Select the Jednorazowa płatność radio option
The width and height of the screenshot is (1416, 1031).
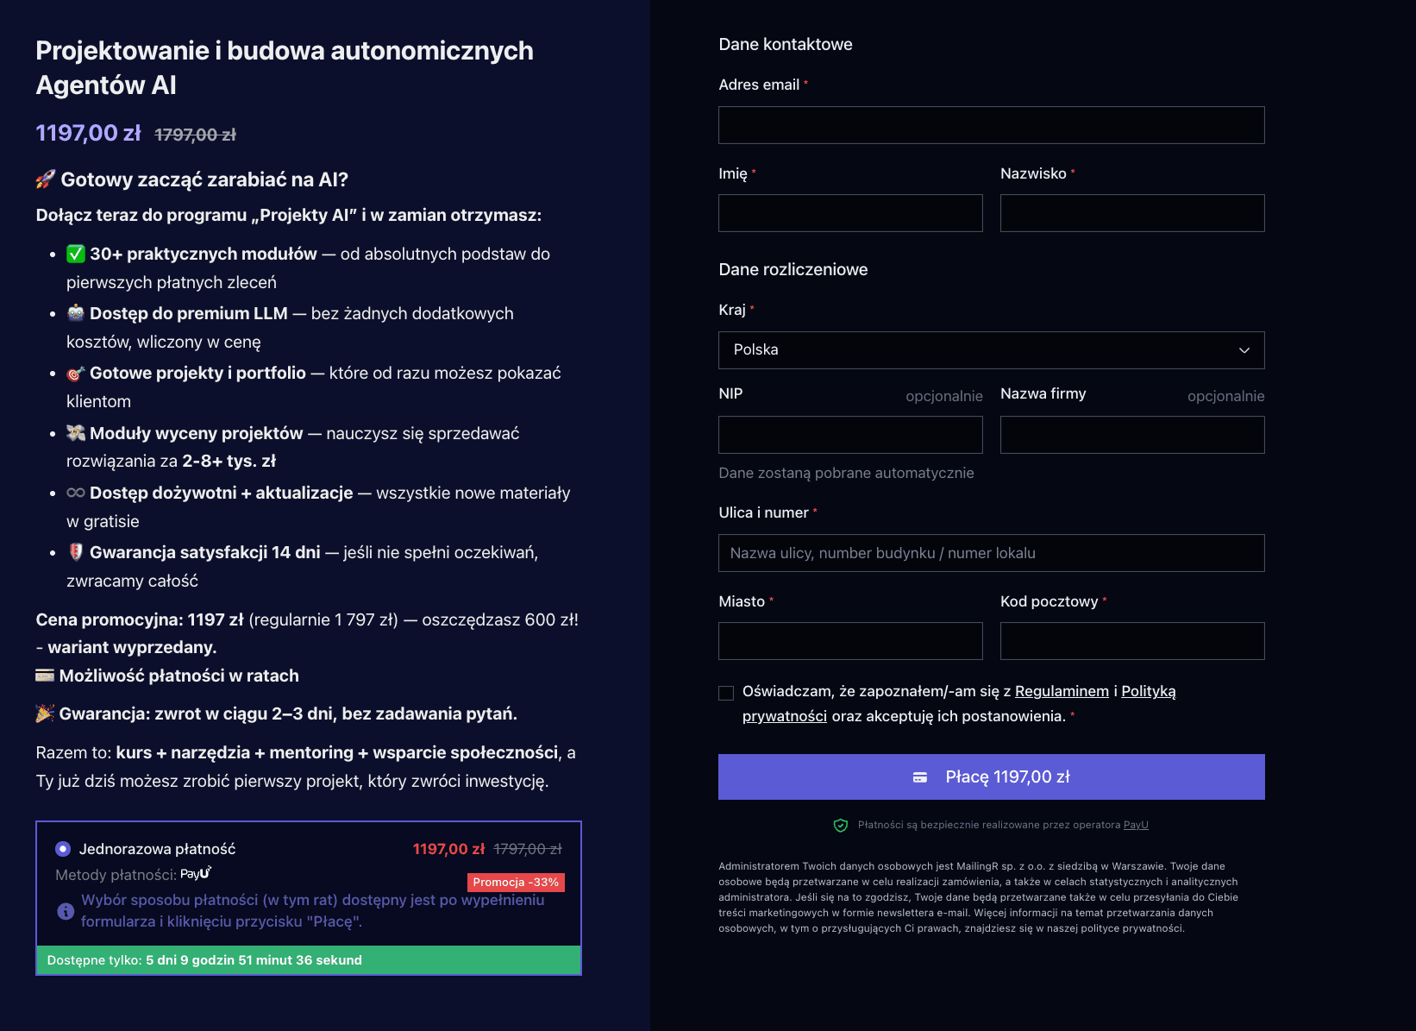63,848
